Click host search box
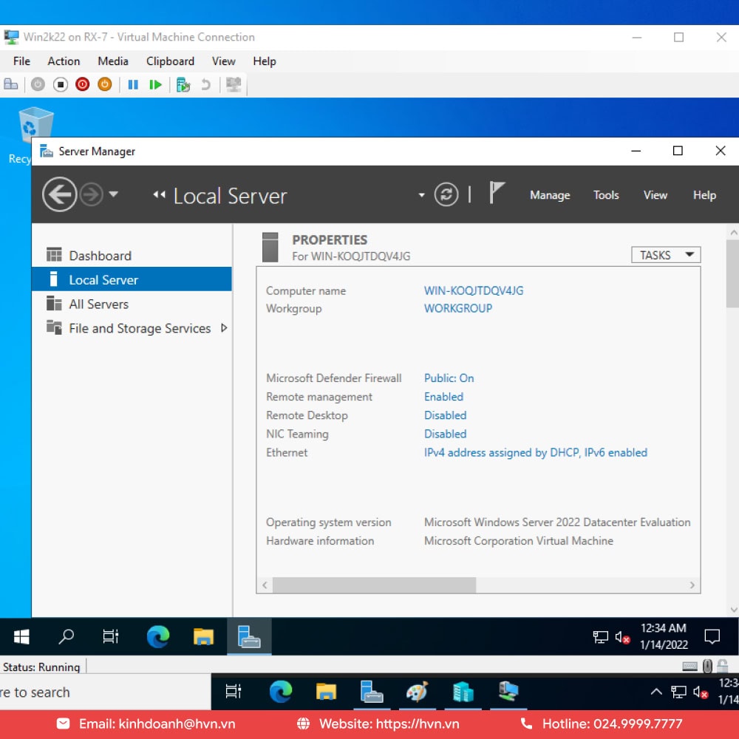 (105, 692)
